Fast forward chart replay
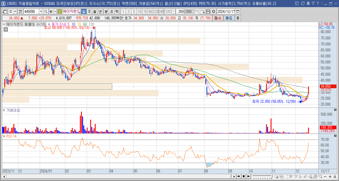The image size is (339, 181). click(x=249, y=177)
